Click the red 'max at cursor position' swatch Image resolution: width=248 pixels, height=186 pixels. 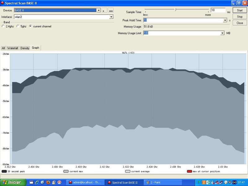[x=189, y=171]
